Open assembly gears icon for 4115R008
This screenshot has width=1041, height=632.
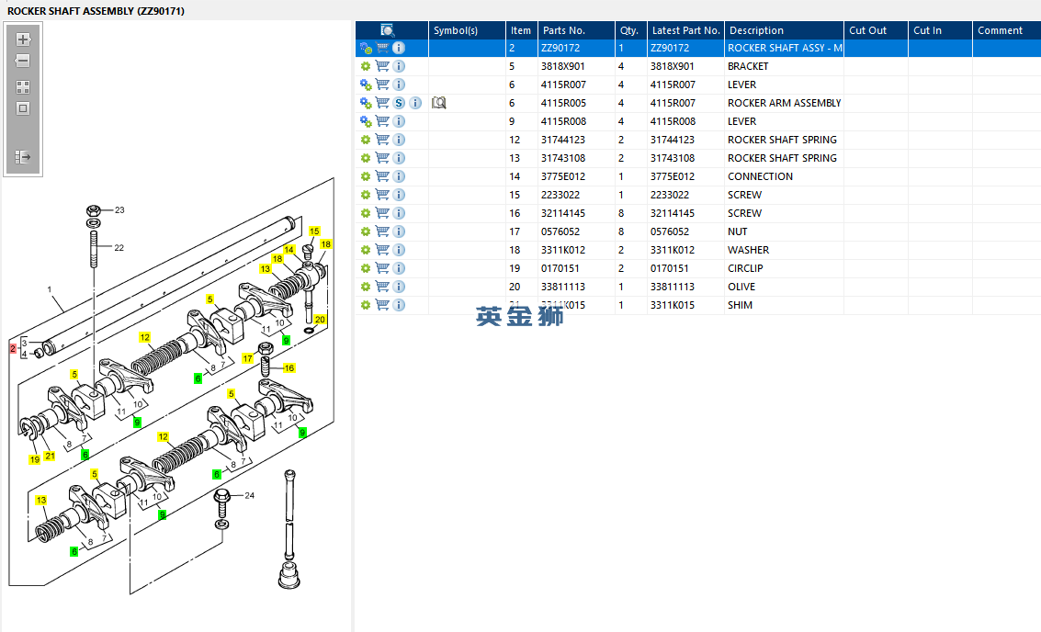(x=366, y=121)
